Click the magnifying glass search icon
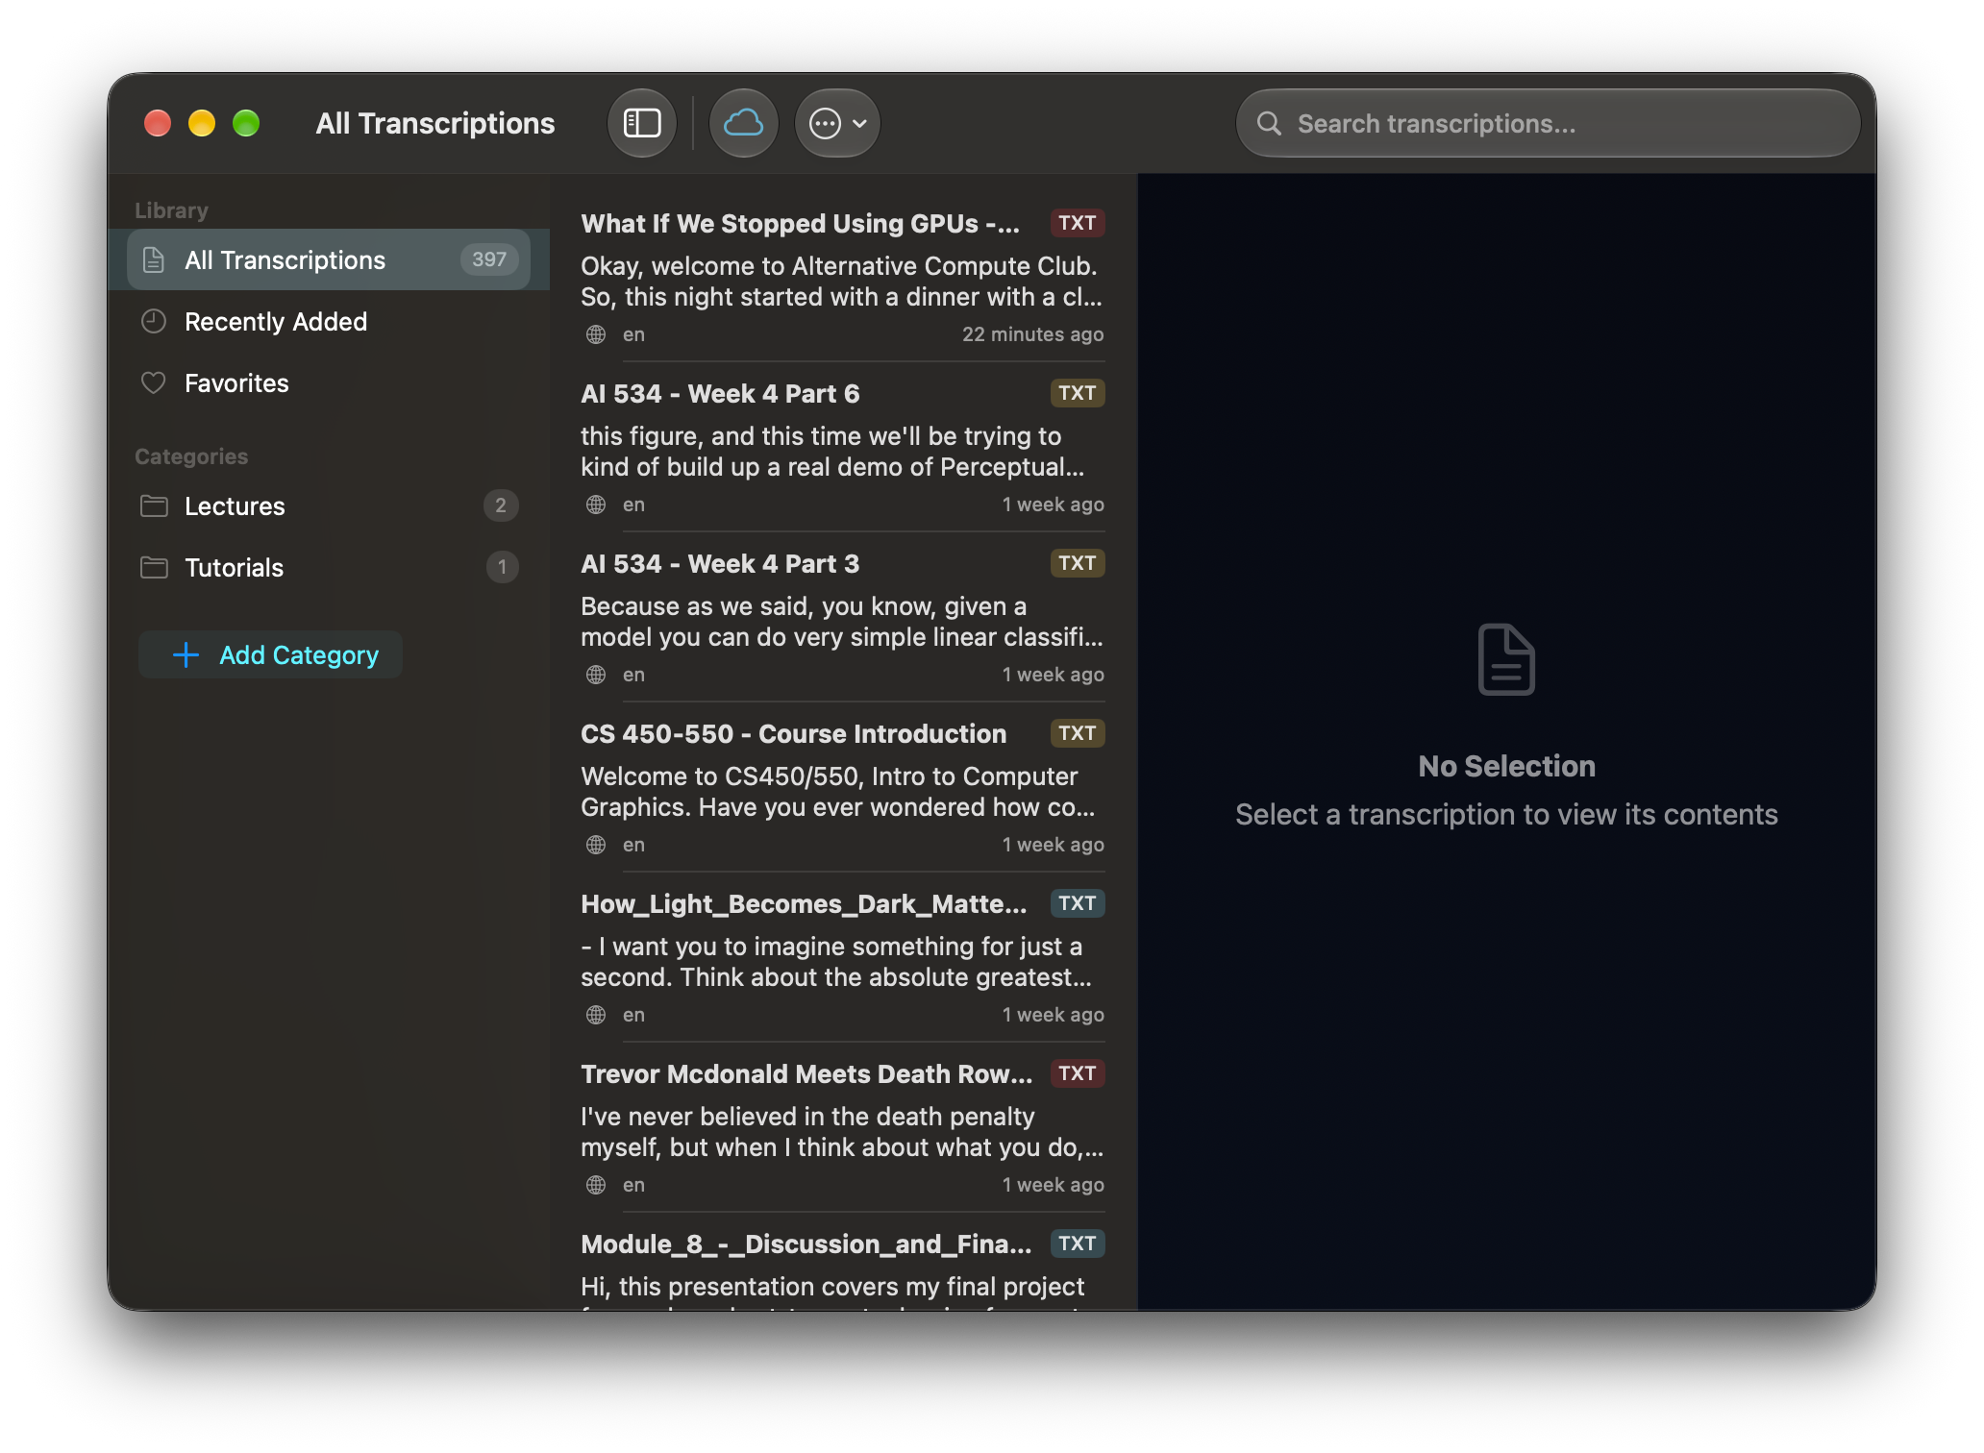This screenshot has height=1453, width=1984. pyautogui.click(x=1269, y=123)
